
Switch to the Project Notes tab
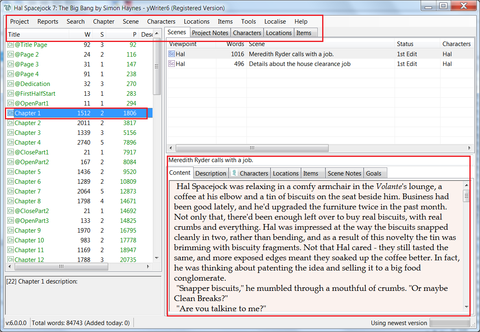[210, 33]
